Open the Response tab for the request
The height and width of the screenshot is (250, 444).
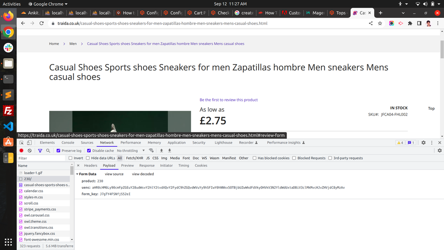point(147,165)
